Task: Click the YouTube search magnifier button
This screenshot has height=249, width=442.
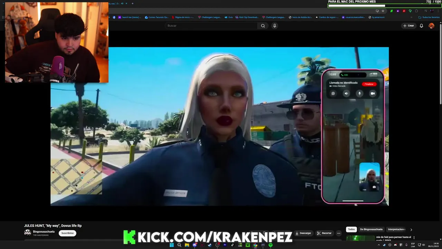Action: pyautogui.click(x=263, y=26)
